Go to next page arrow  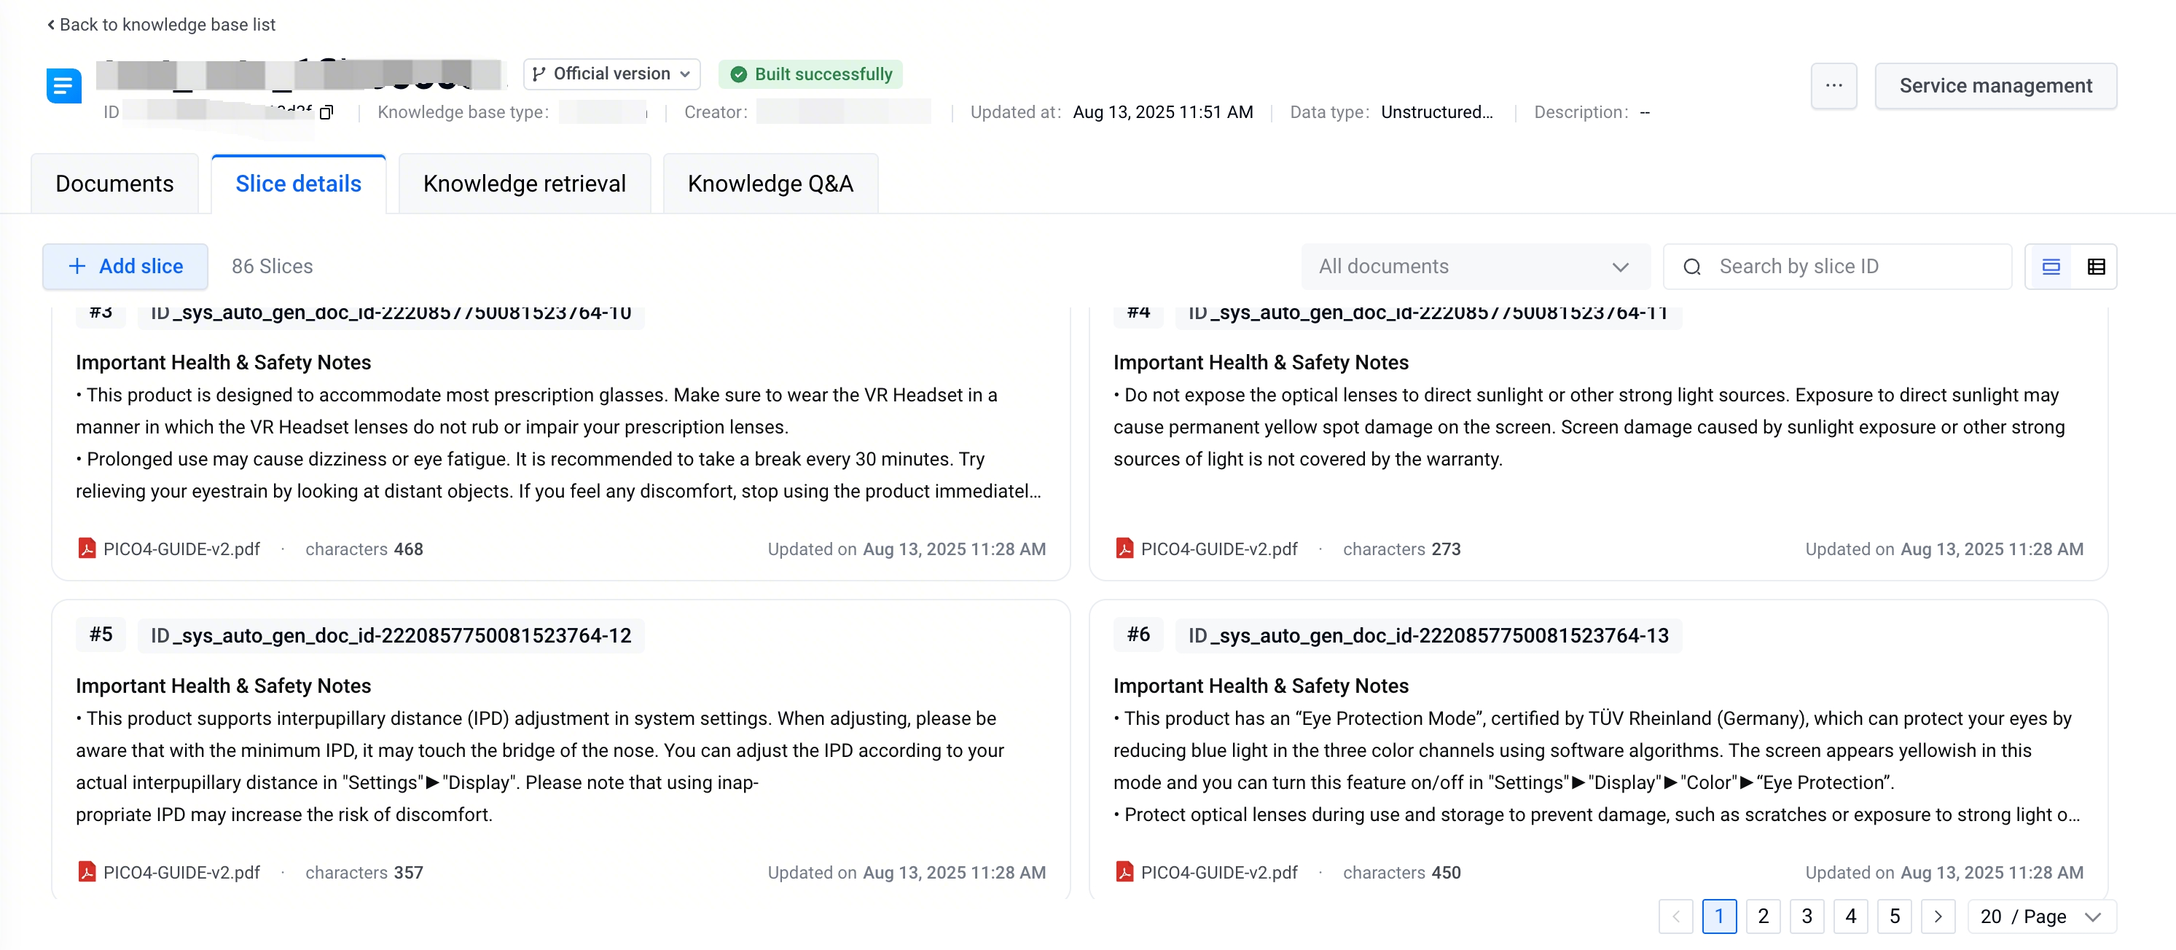tap(1938, 916)
